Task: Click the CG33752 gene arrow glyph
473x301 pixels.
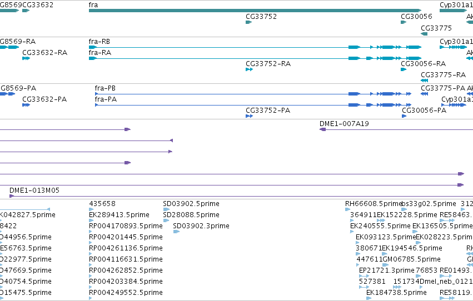Action: click(x=248, y=22)
